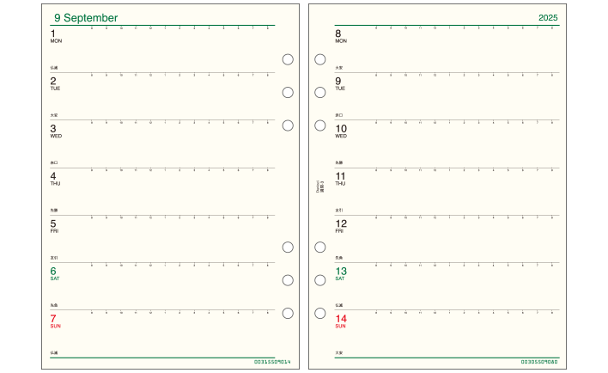Click the 9 September month heading
This screenshot has width=608, height=373.
coord(86,18)
